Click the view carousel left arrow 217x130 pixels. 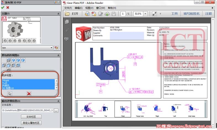point(77,109)
